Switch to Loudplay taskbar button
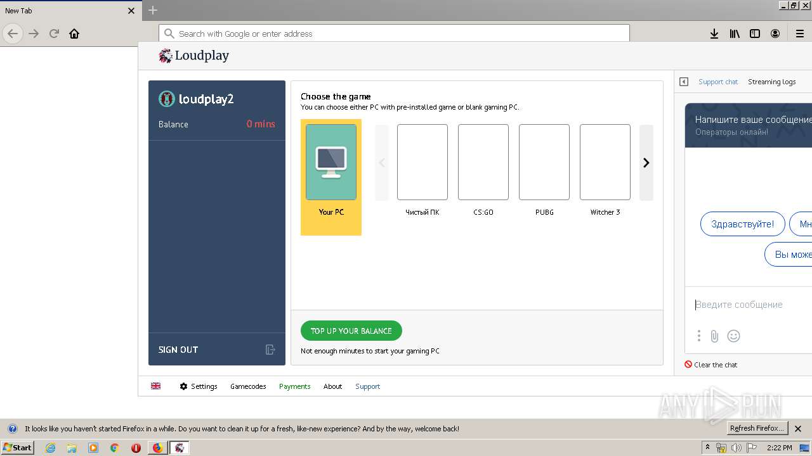The image size is (812, 456). pos(180,448)
